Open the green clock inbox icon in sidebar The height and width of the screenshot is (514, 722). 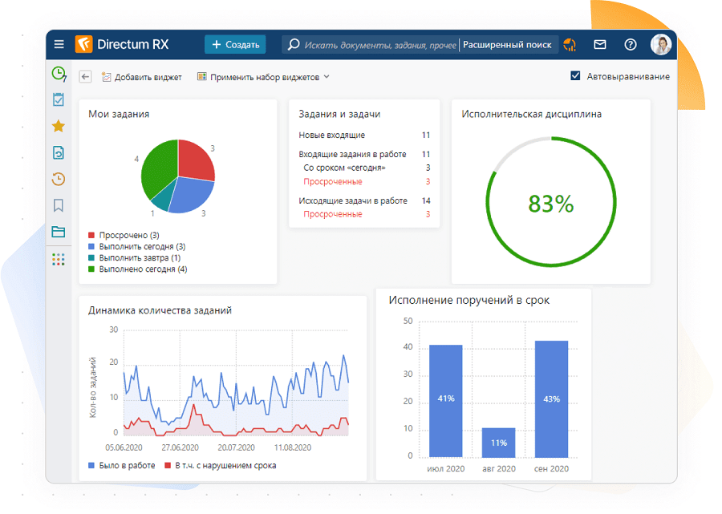pos(59,74)
